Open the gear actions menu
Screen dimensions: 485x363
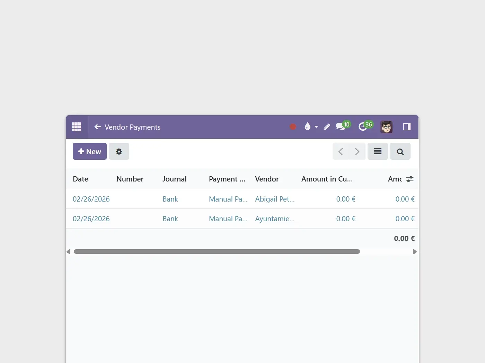point(119,151)
